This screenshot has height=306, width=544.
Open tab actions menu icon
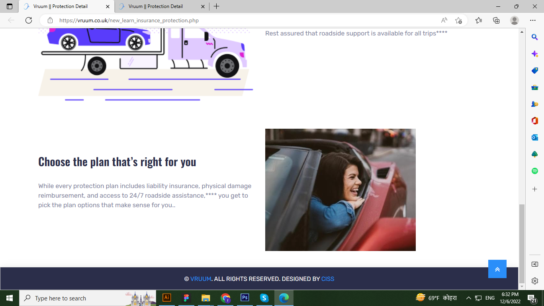pyautogui.click(x=10, y=6)
